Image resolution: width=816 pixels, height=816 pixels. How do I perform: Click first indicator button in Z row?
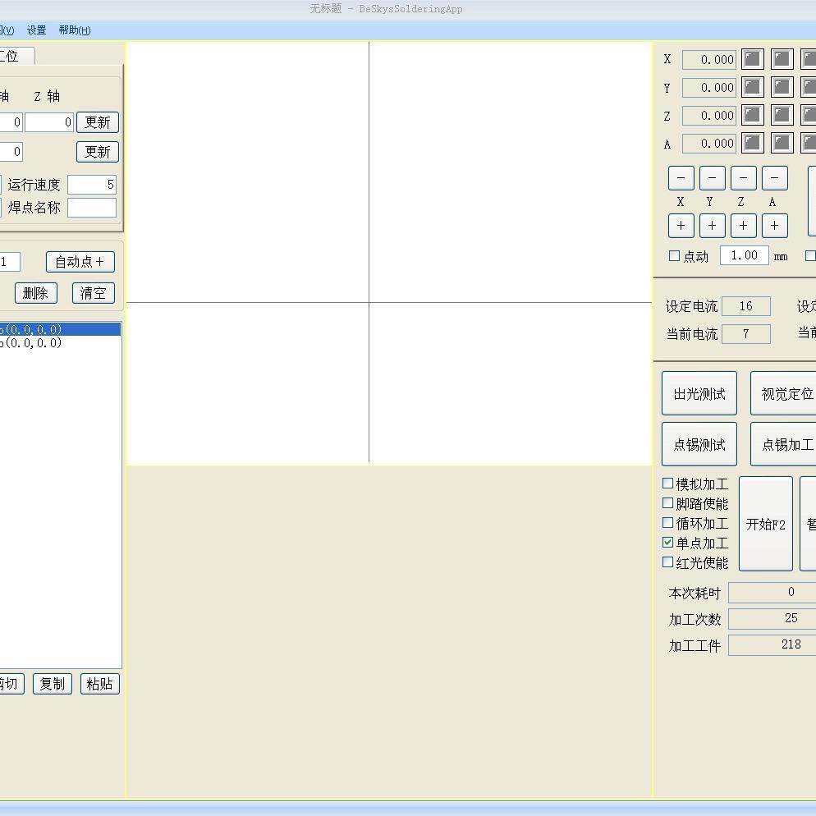coord(752,115)
